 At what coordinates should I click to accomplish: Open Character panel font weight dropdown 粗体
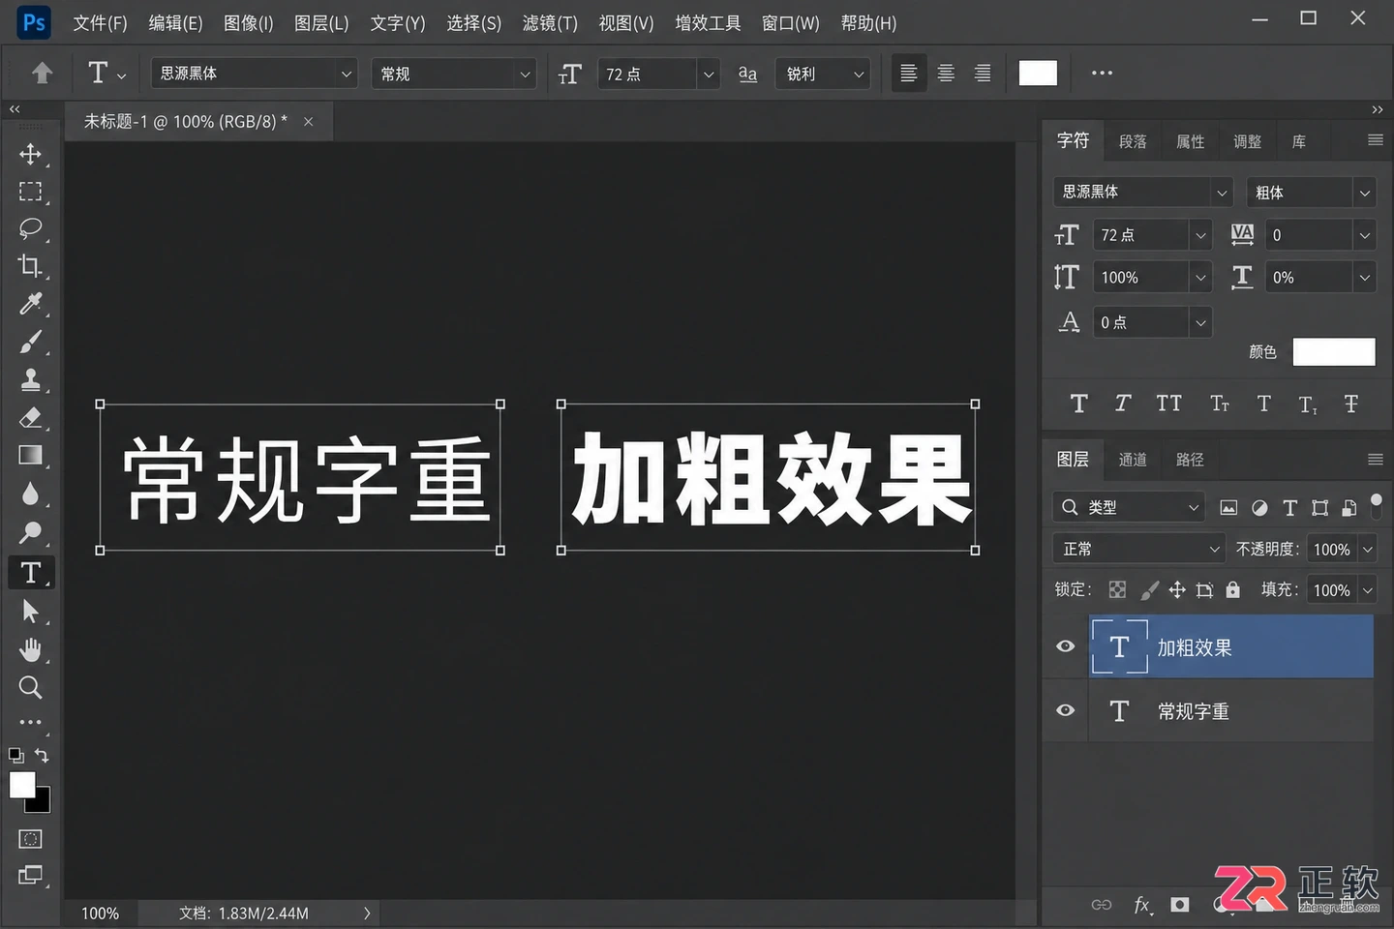click(x=1311, y=193)
